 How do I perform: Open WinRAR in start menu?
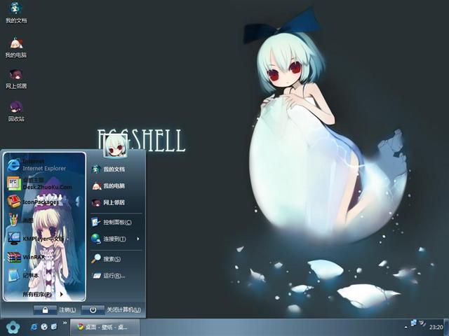point(27,257)
